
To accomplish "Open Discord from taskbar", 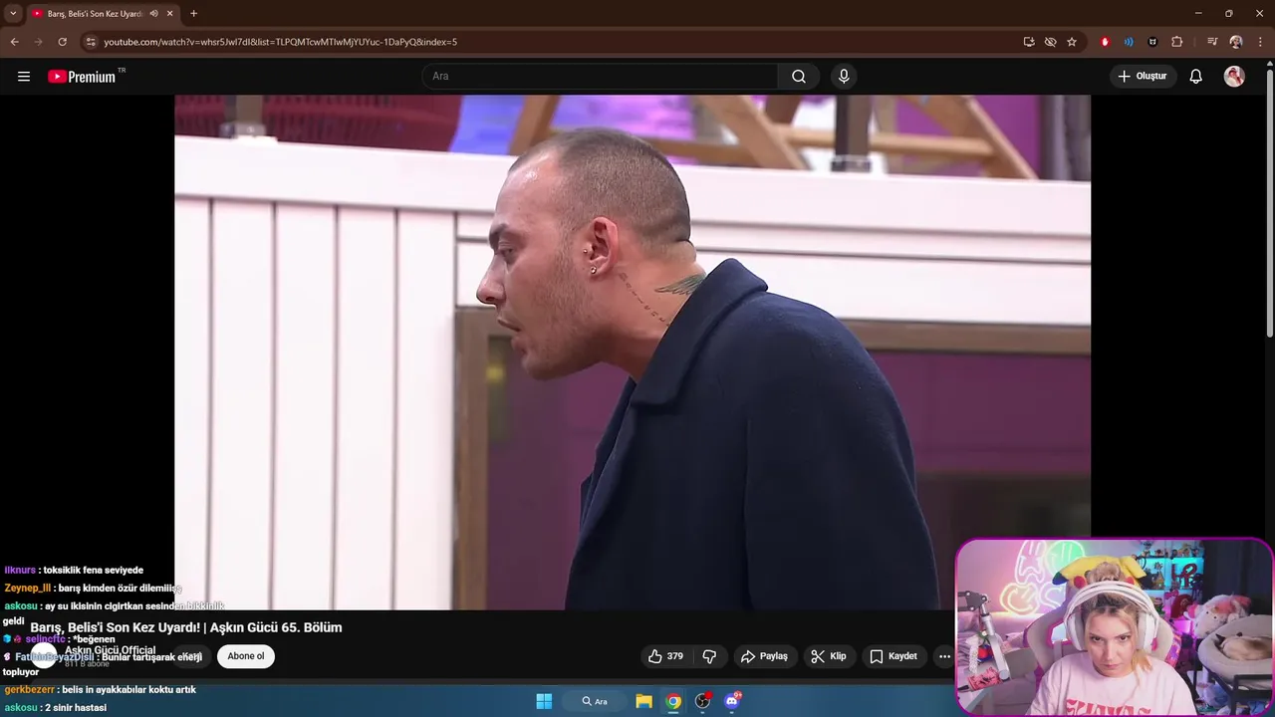I will point(733,701).
